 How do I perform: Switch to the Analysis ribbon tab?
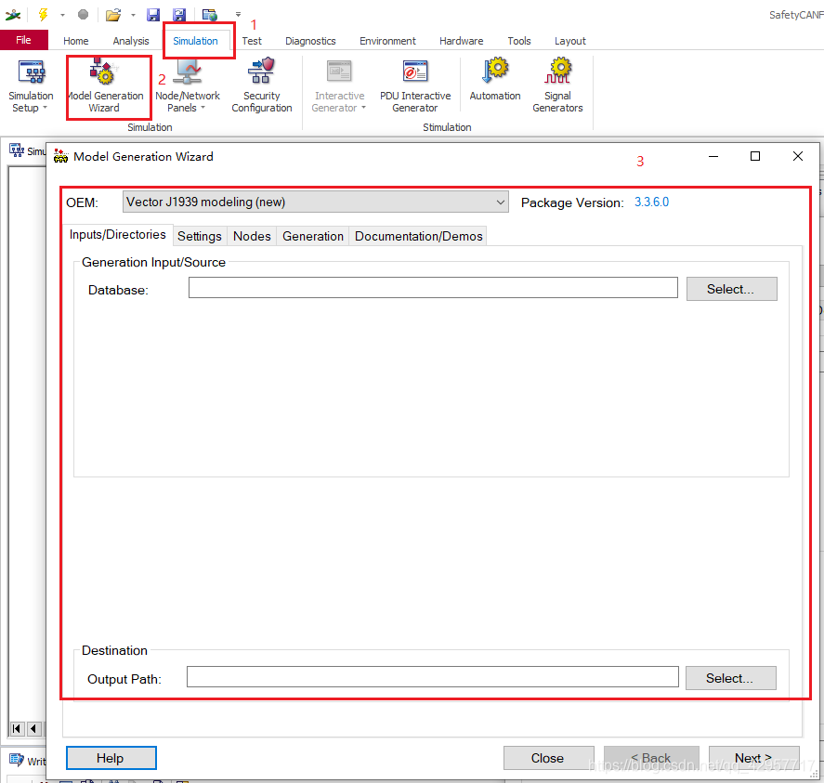click(131, 41)
